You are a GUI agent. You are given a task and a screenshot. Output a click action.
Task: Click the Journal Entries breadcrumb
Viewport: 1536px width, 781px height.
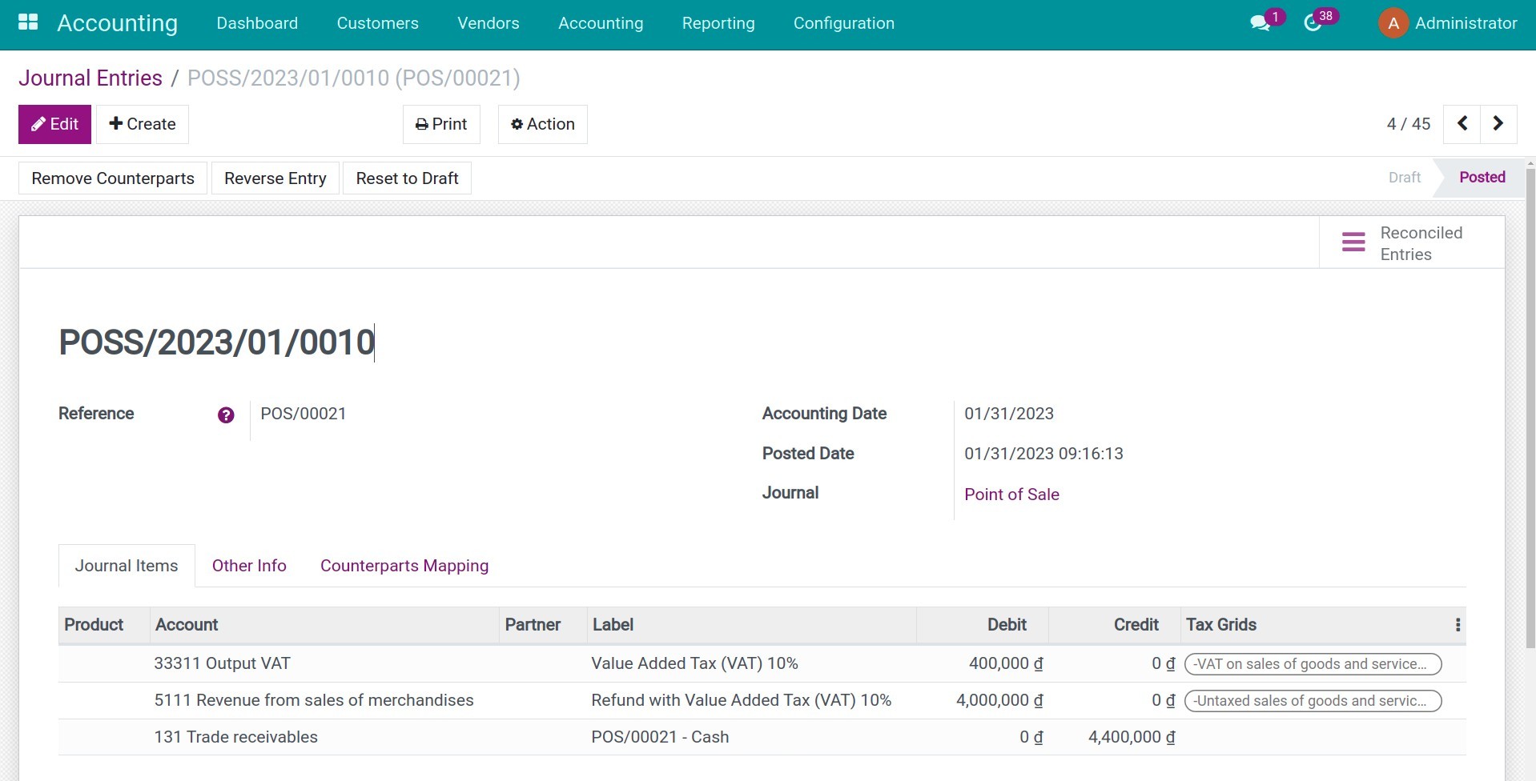pyautogui.click(x=90, y=78)
